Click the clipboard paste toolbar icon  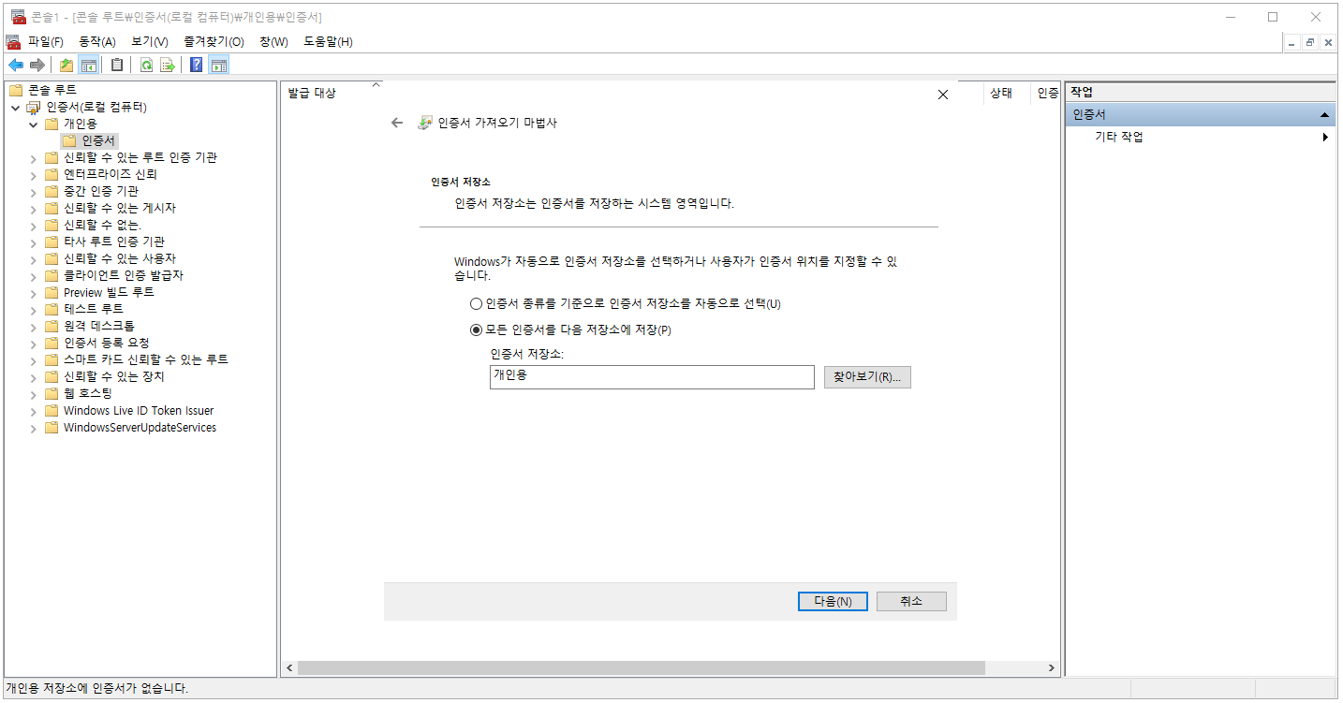click(x=117, y=65)
